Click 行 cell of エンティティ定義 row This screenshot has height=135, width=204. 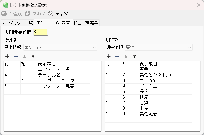(x=12, y=86)
